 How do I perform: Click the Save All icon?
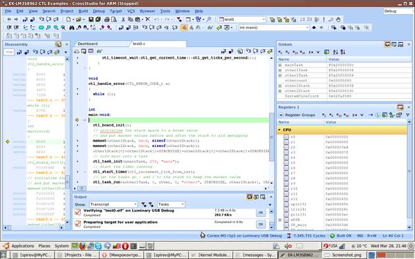tap(98, 19)
